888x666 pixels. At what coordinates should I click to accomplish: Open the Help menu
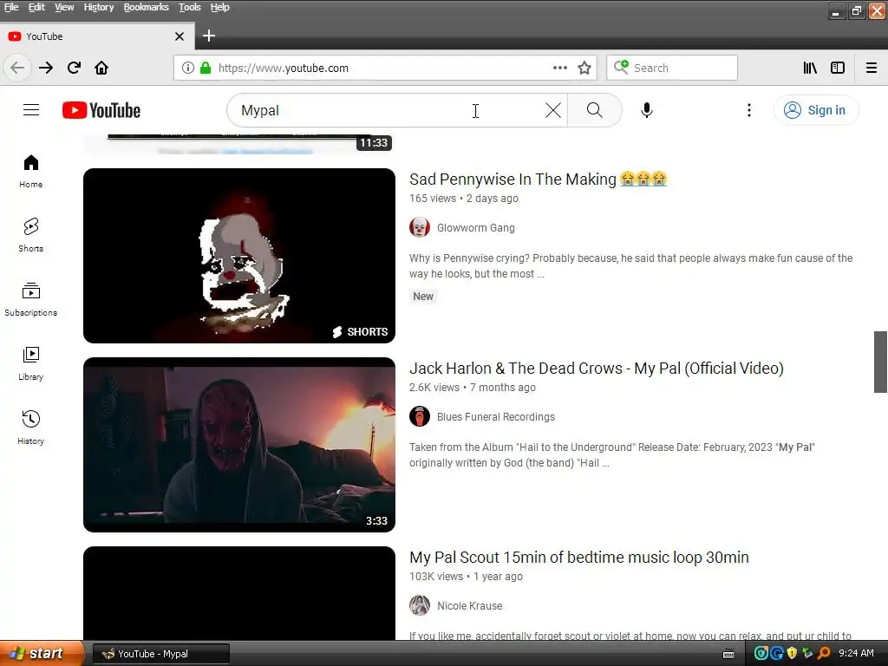[x=219, y=7]
